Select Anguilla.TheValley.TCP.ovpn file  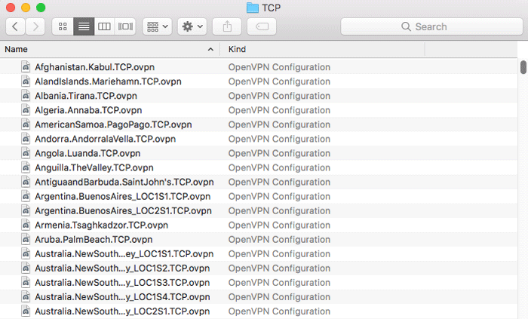click(x=94, y=167)
